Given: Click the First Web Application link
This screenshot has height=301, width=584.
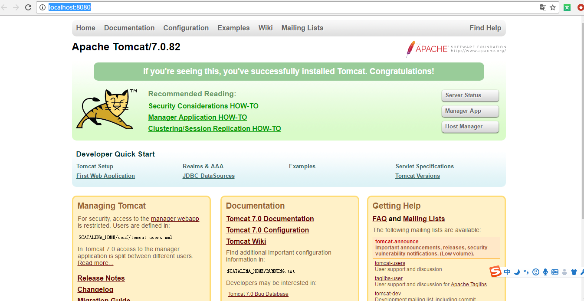Looking at the screenshot, I should pos(105,176).
